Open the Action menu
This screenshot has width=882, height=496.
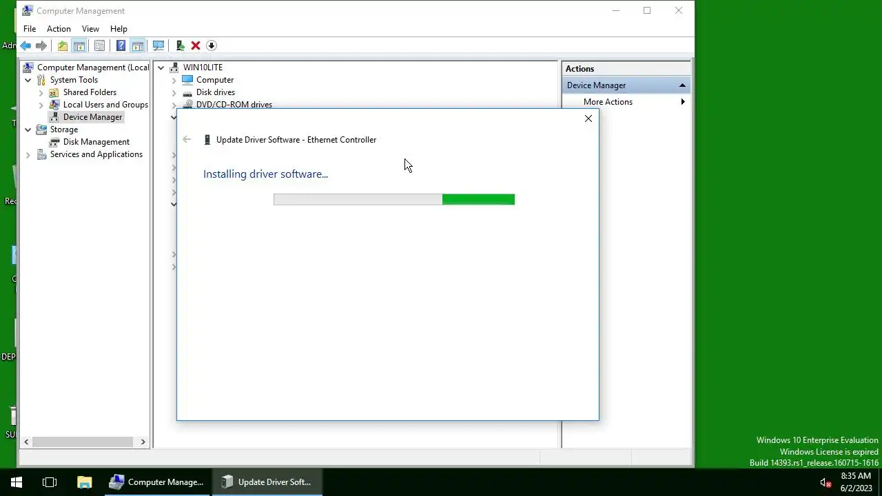[59, 29]
